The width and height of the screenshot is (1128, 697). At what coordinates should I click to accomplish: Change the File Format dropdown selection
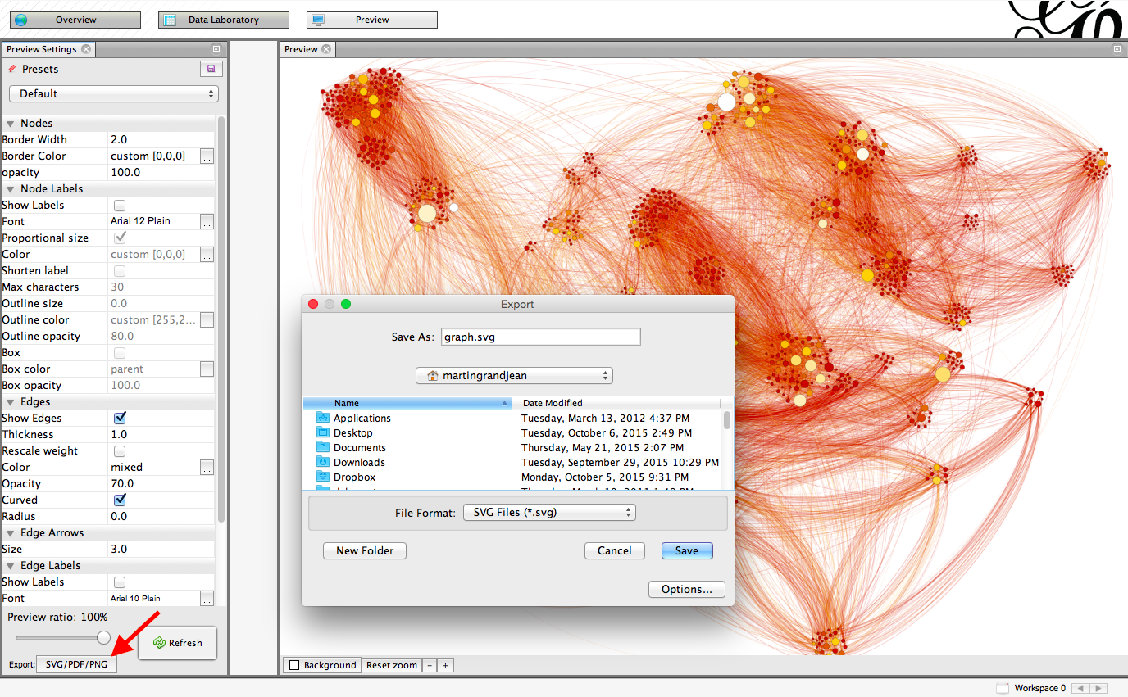(548, 512)
